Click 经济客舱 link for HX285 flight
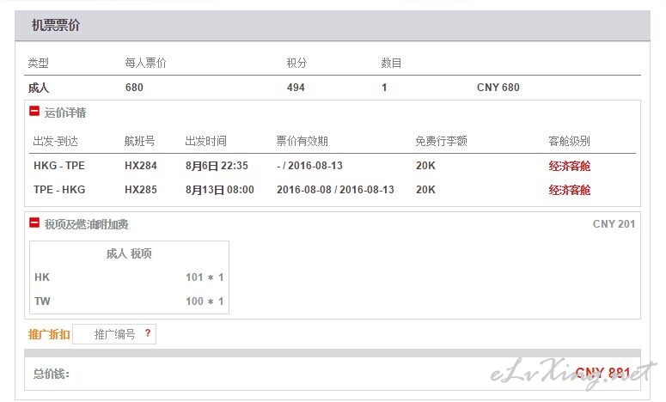Screen dimensions: 666x402 tap(569, 190)
